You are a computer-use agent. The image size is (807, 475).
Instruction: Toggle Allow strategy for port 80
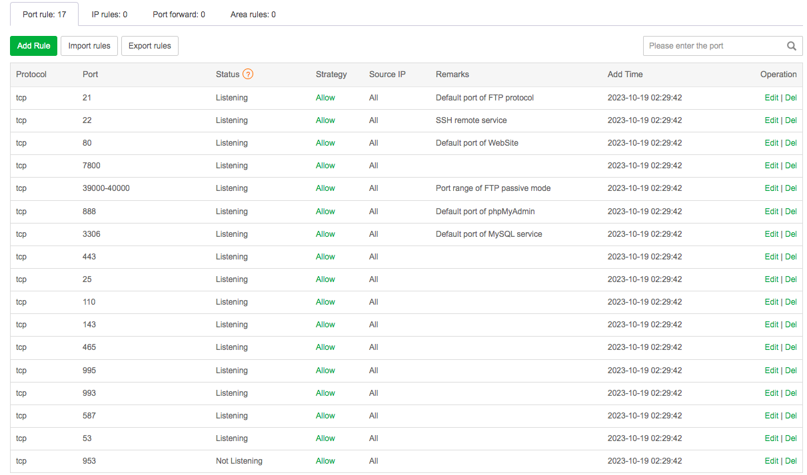(x=325, y=143)
